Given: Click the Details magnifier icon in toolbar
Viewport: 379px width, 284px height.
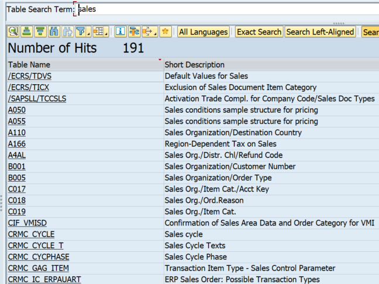Looking at the screenshot, I should tap(13, 32).
